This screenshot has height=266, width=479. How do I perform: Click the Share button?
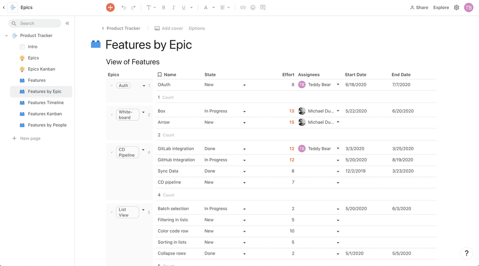(419, 7)
